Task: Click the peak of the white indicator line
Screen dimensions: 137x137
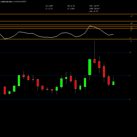Action: [x=90, y=26]
